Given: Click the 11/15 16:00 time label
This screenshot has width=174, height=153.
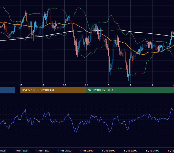Looking at the screenshot, I should tap(21, 150).
